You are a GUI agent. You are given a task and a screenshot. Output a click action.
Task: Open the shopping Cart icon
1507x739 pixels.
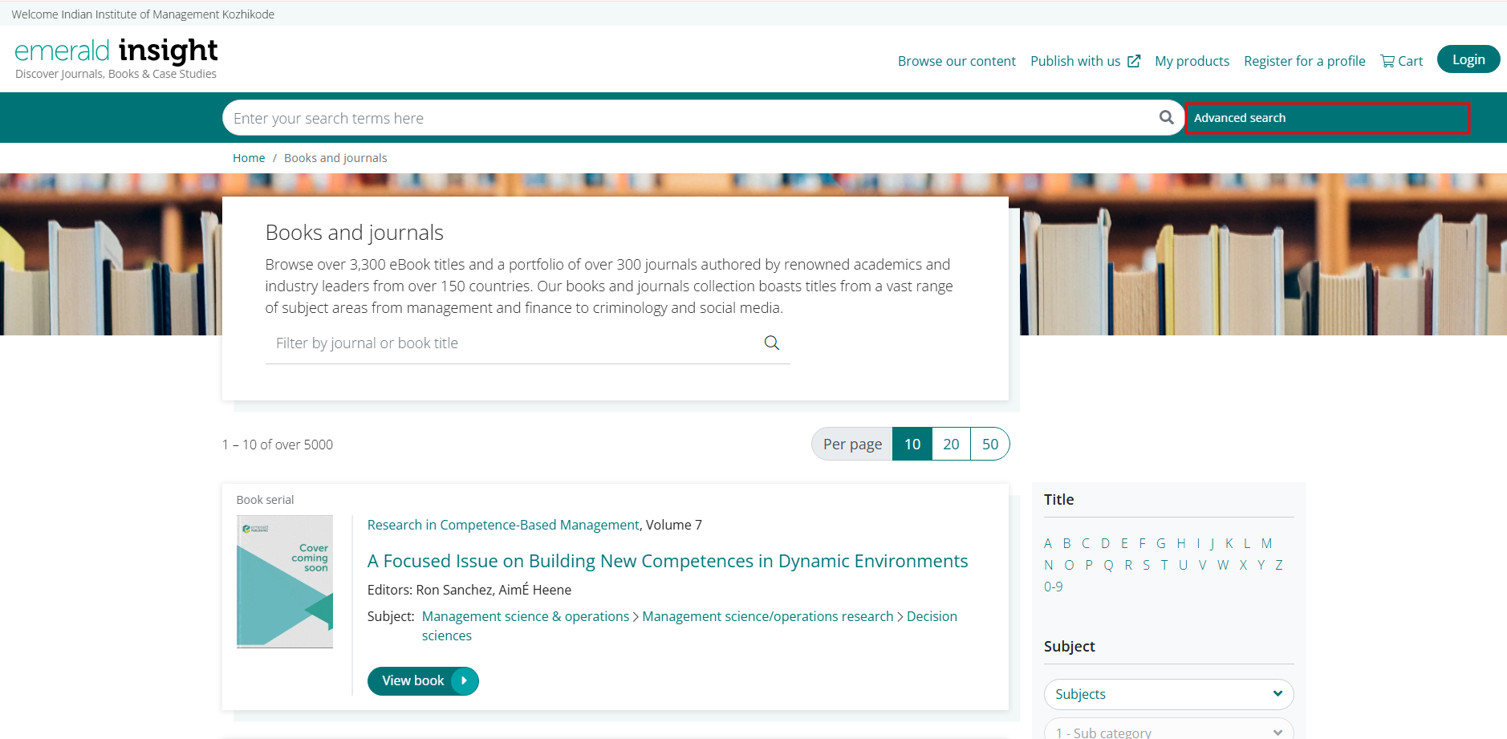1387,61
